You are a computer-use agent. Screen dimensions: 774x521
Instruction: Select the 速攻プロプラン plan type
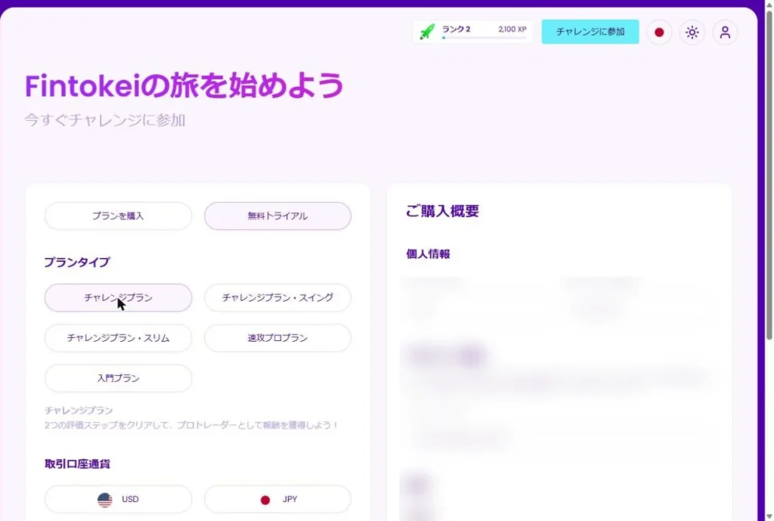pyautogui.click(x=278, y=338)
